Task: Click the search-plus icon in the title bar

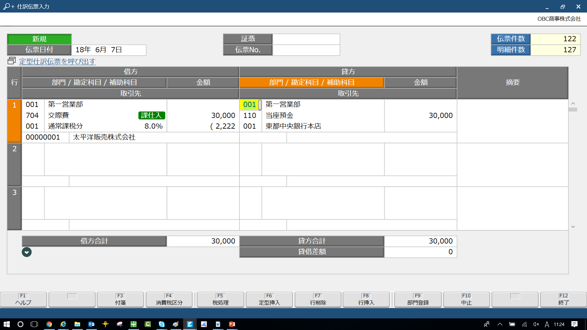Action: [x=9, y=6]
